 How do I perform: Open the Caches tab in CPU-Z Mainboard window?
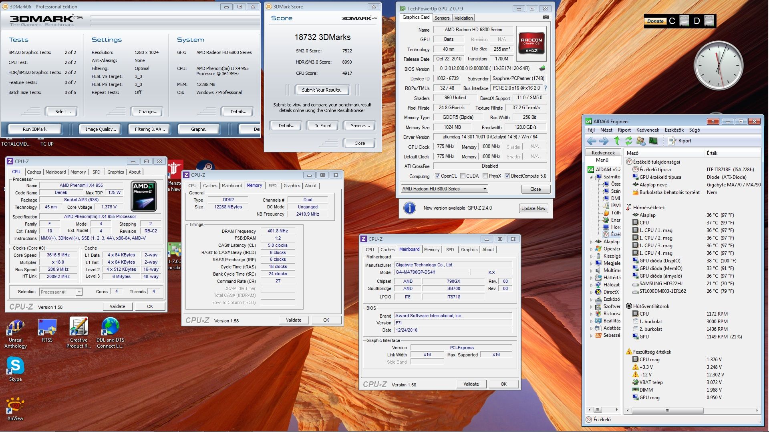(387, 250)
